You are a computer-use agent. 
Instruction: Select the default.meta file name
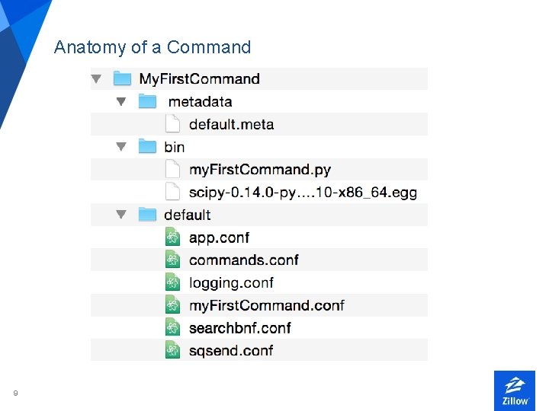pos(231,124)
